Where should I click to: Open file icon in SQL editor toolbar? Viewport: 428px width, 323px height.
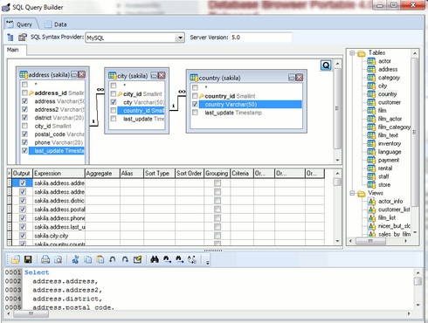click(15, 259)
